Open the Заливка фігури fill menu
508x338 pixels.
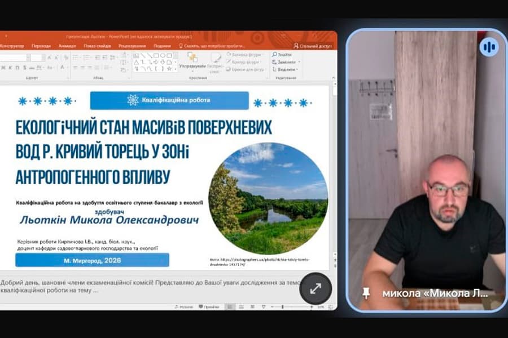pos(246,54)
